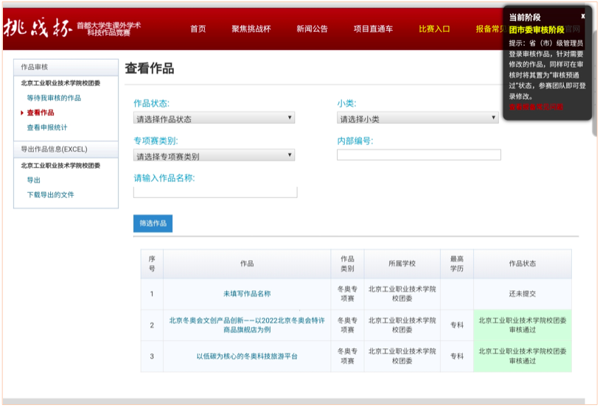The image size is (600, 408).
Task: Open 等待我审核的作品 in sidebar
Action: [x=54, y=98]
